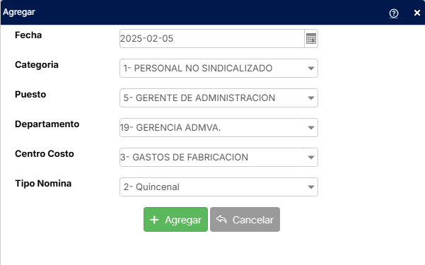Focus the Fecha date input field
425x265 pixels.
(x=212, y=38)
